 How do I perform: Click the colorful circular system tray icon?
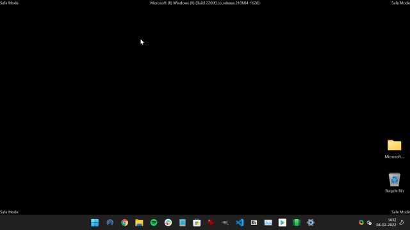[361, 222]
